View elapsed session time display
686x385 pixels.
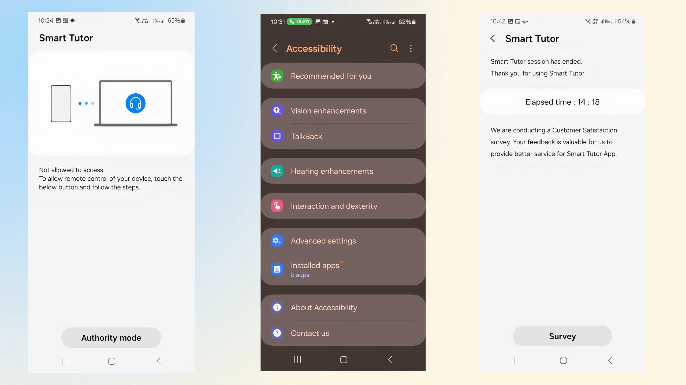562,102
